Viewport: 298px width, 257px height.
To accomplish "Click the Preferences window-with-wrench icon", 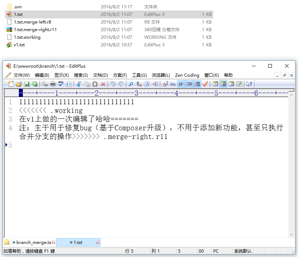I will click(x=231, y=84).
